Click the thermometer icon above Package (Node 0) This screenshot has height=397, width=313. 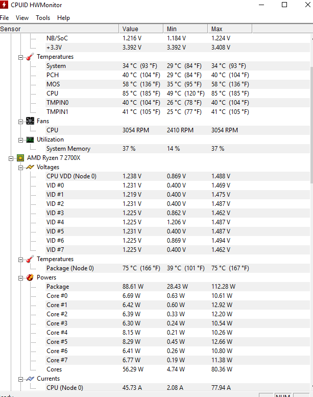30,259
